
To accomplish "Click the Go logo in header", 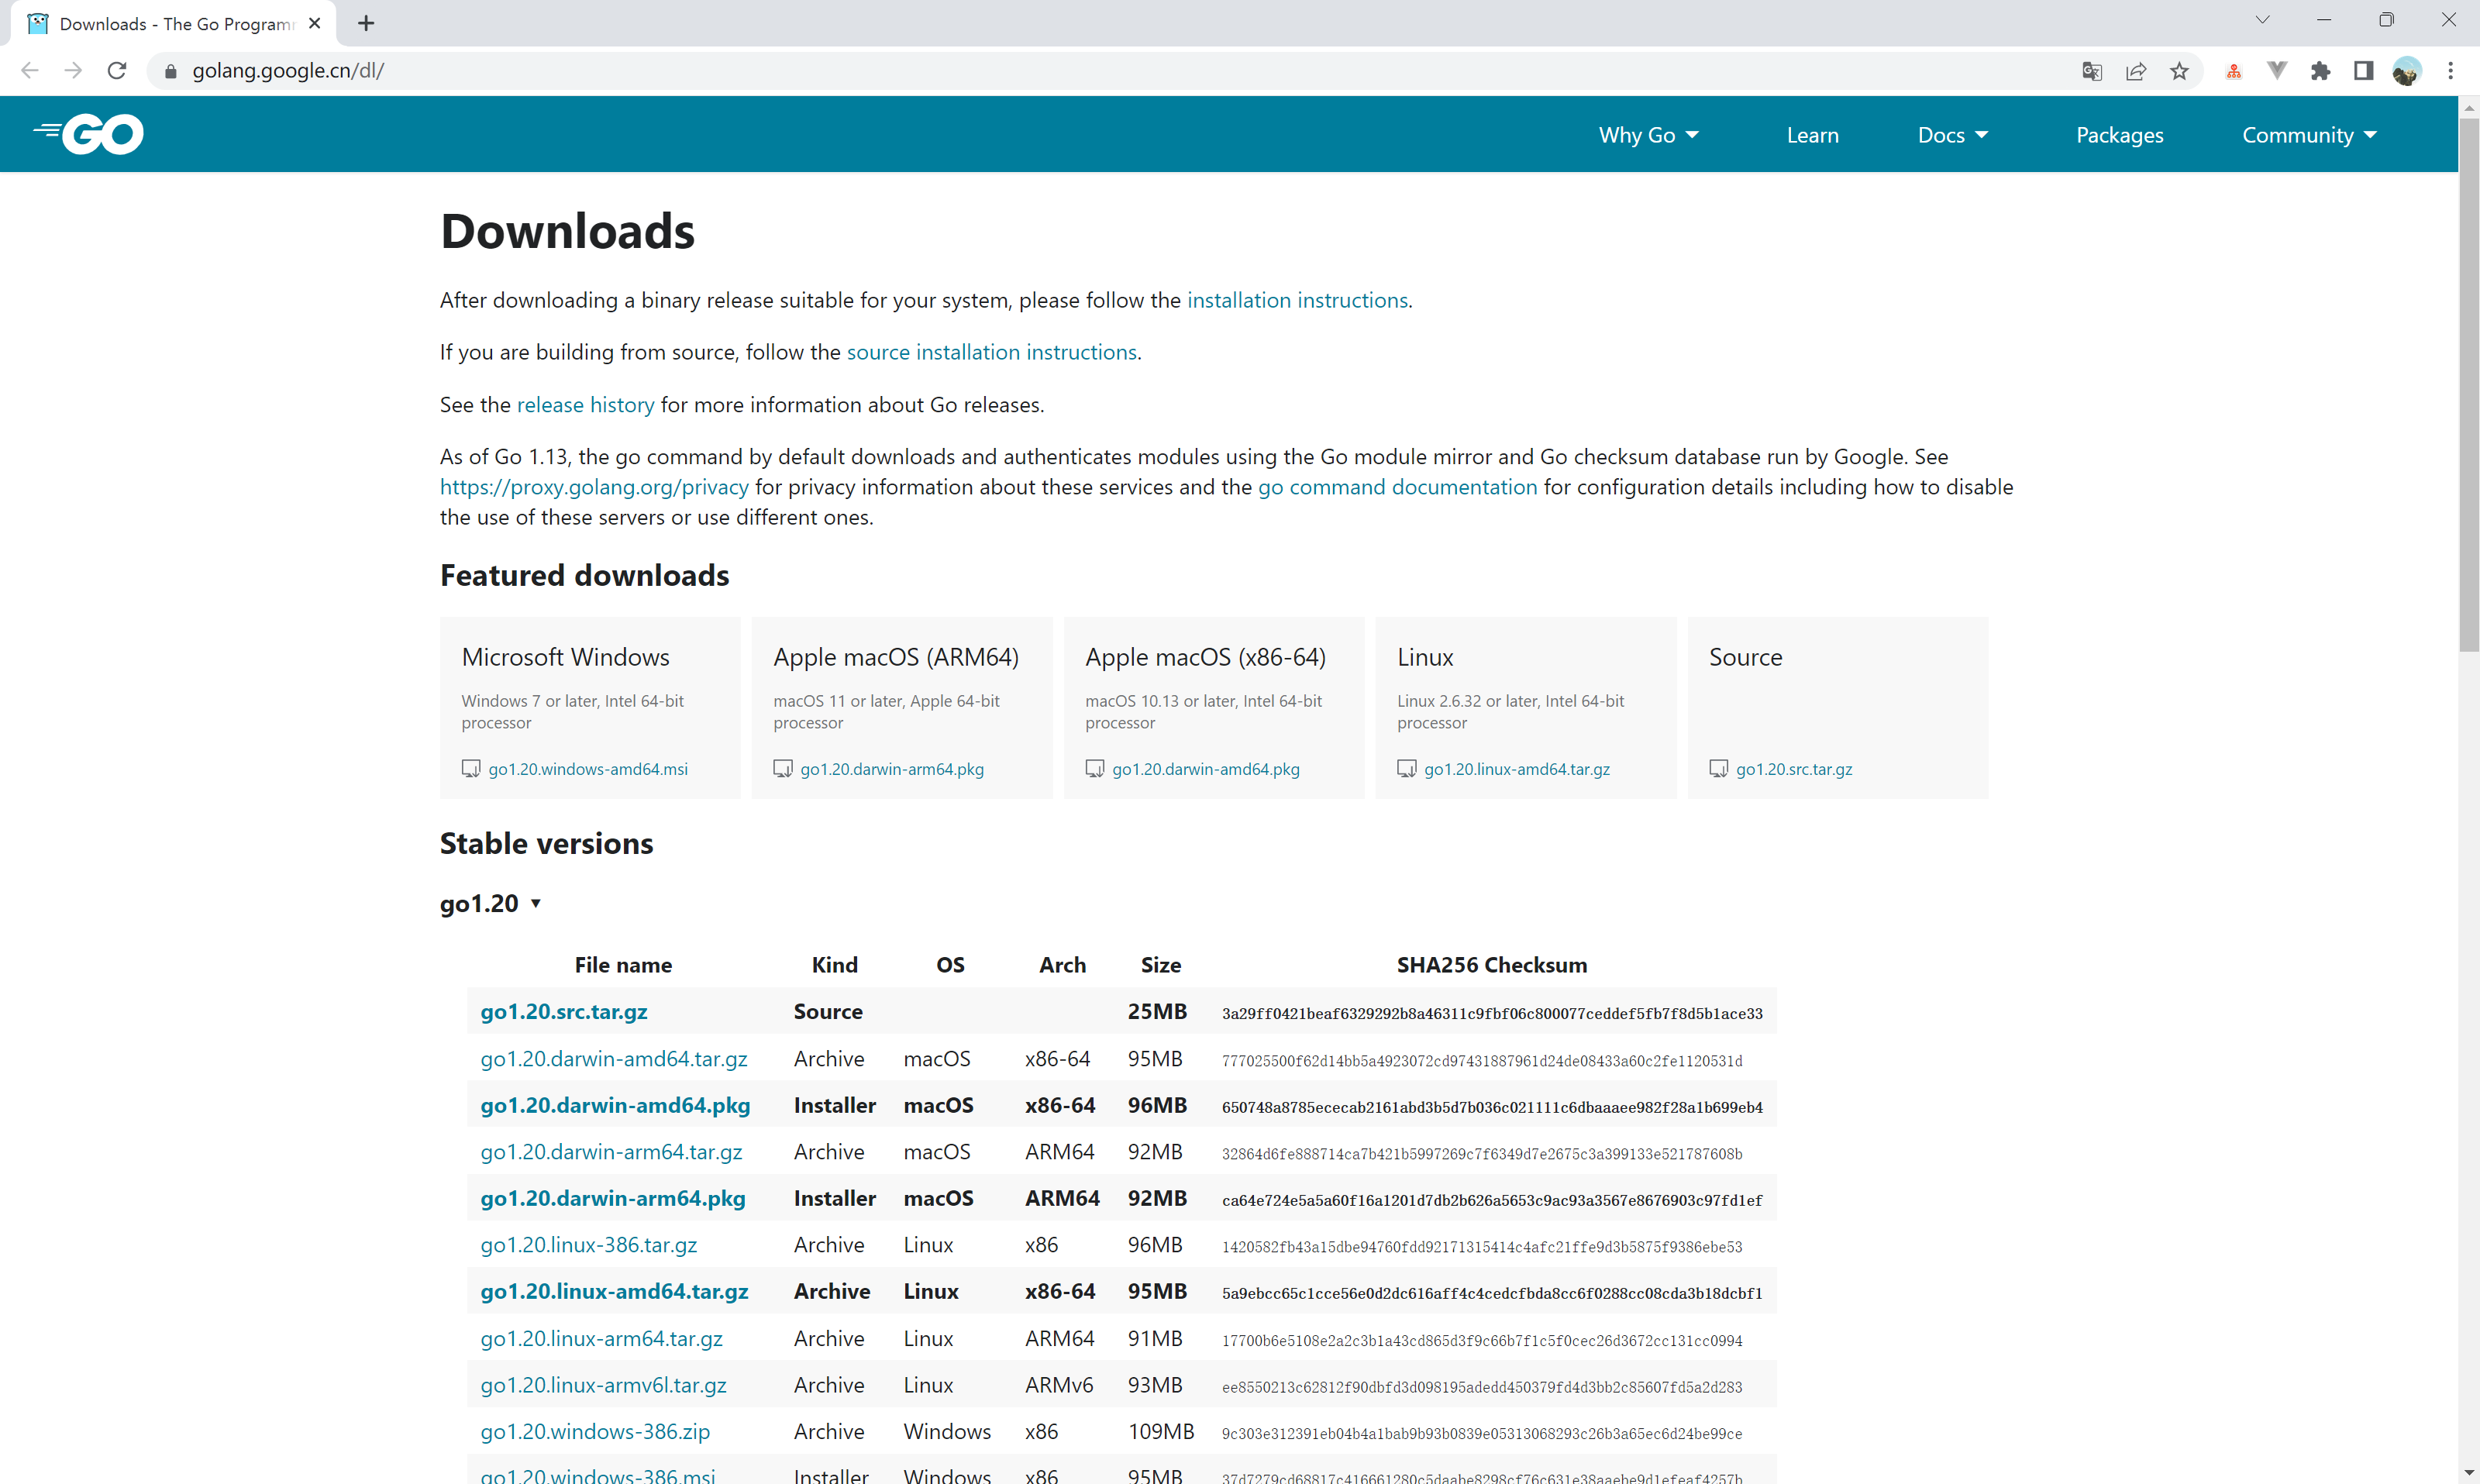I will point(90,134).
